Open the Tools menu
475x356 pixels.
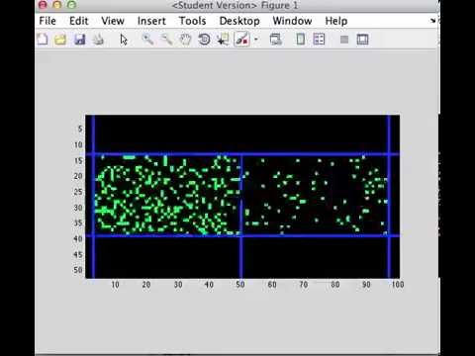click(193, 21)
